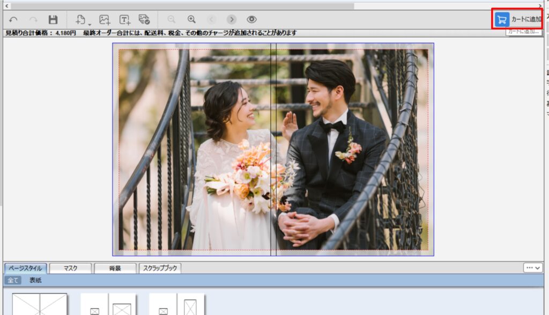Image resolution: width=549 pixels, height=315 pixels.
Task: Zoom out with the minus magnifier
Action: click(x=172, y=19)
